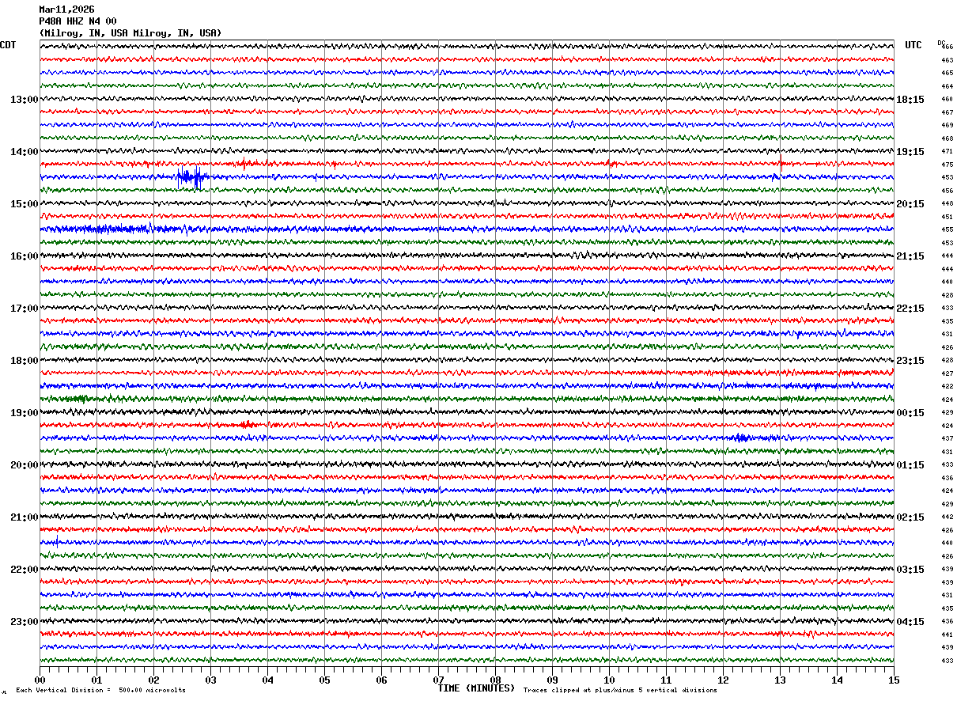Viewport: 957px width, 701px height.
Task: Click DC offset value 475
Action: click(947, 165)
